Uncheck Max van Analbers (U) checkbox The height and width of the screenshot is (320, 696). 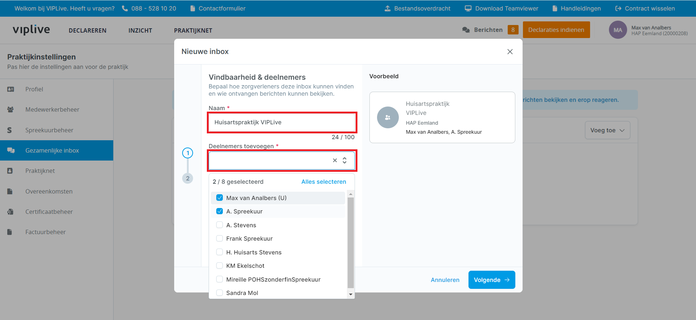tap(220, 198)
